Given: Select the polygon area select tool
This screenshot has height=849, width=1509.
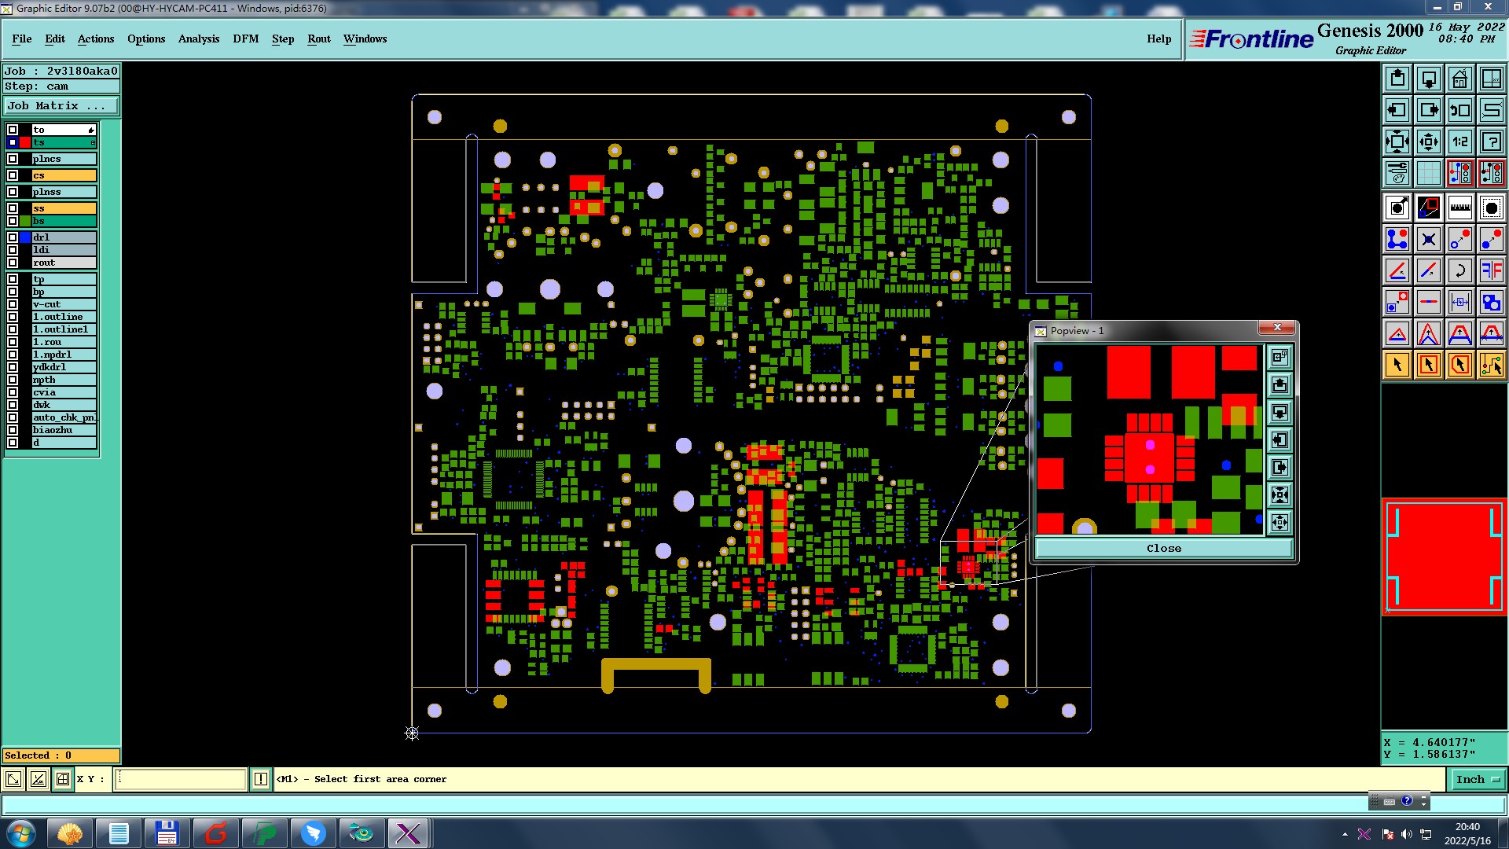Looking at the screenshot, I should [x=1459, y=365].
